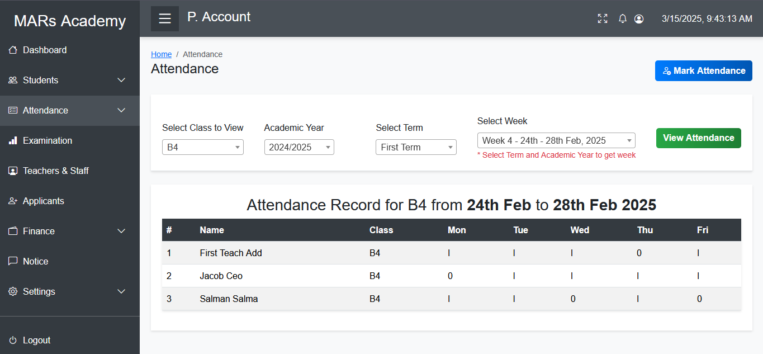Click the Thu column header

[x=645, y=230]
